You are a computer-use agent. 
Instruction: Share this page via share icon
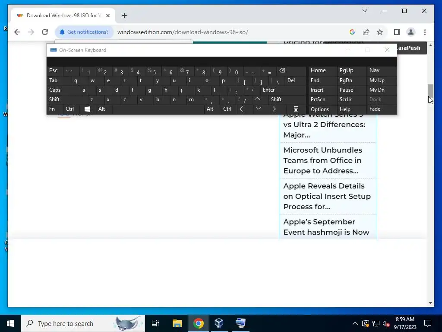(366, 32)
